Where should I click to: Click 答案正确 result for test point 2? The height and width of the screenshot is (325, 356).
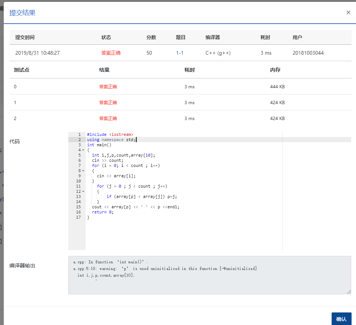108,118
